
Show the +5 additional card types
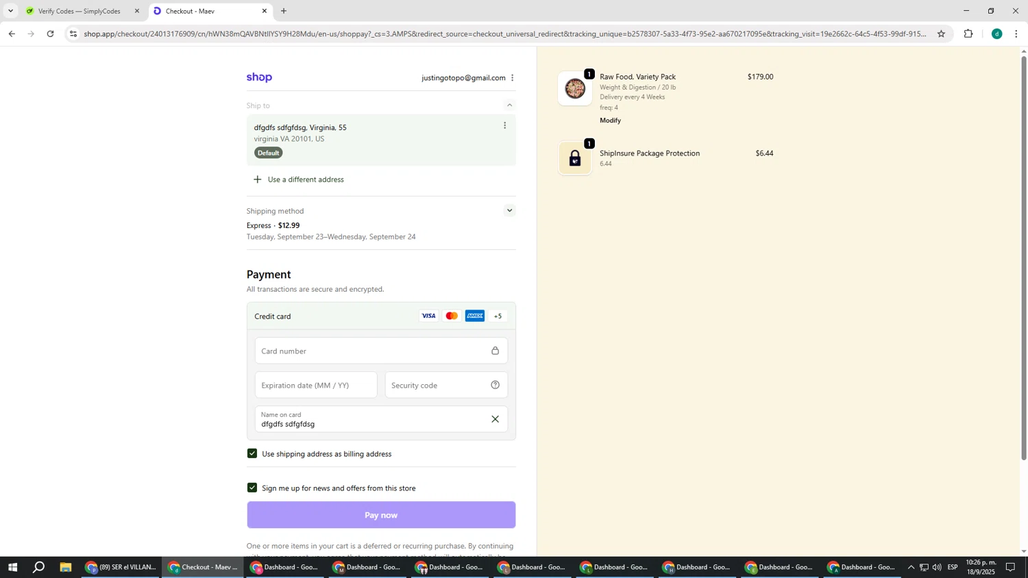pyautogui.click(x=498, y=316)
